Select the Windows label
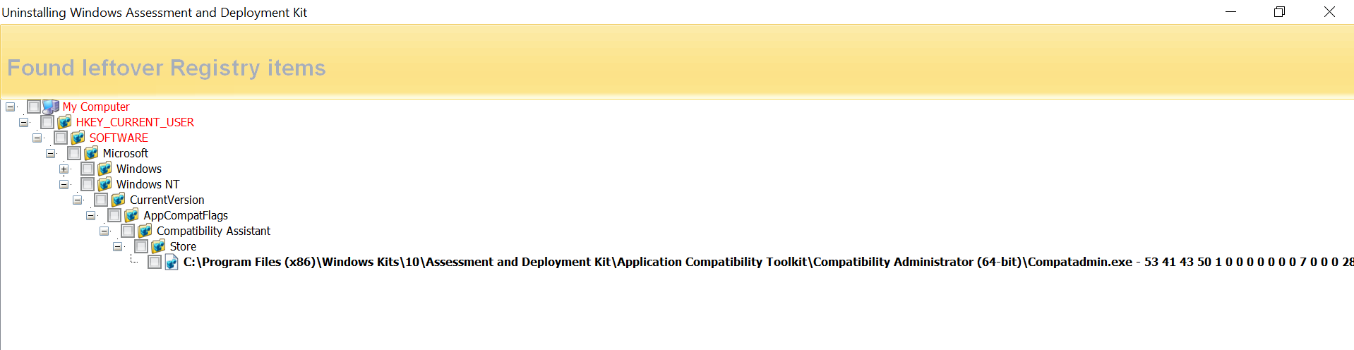 [x=139, y=169]
